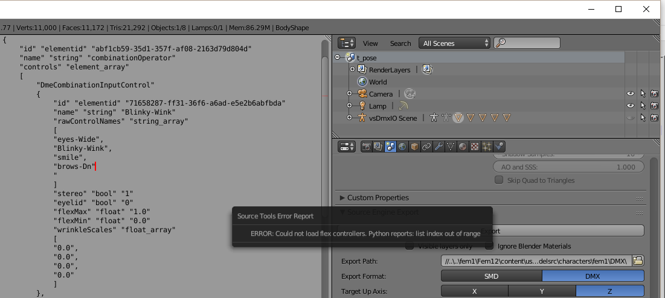Click the t_pose scene icon in outliner
This screenshot has height=298, width=665.
pyautogui.click(x=351, y=57)
